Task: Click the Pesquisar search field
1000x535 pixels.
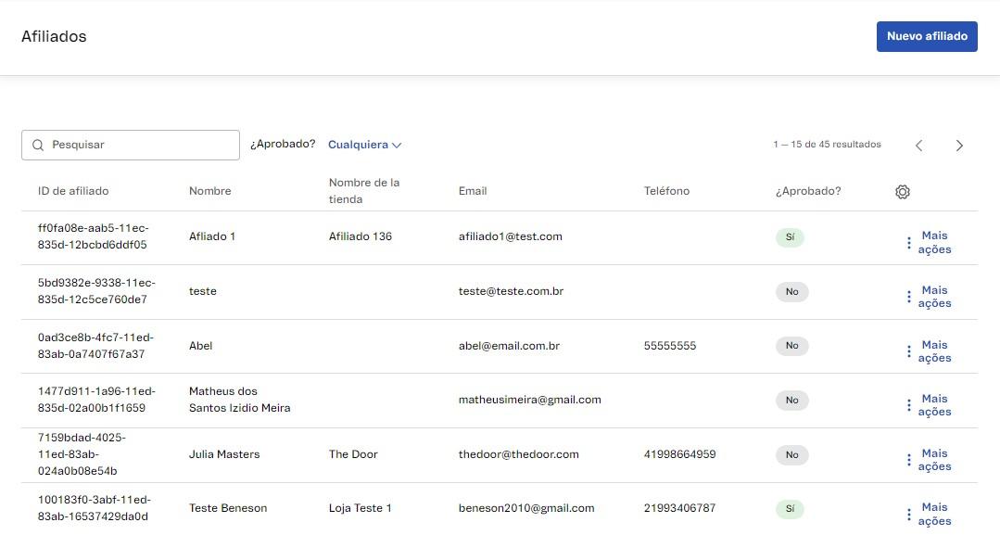Action: [139, 145]
